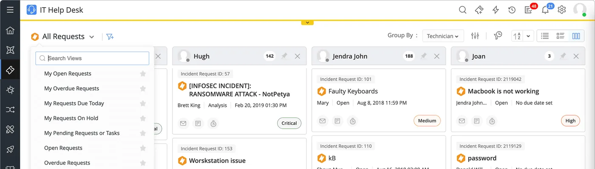Open the Group By Technician dropdown
Viewport: 595px width, 169px height.
(443, 36)
